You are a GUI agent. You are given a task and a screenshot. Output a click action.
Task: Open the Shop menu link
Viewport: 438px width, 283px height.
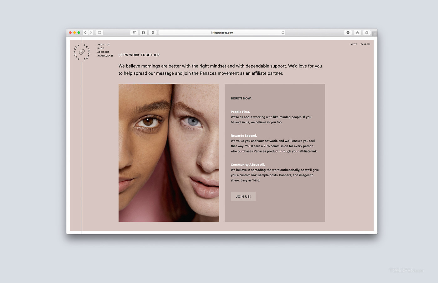[100, 48]
